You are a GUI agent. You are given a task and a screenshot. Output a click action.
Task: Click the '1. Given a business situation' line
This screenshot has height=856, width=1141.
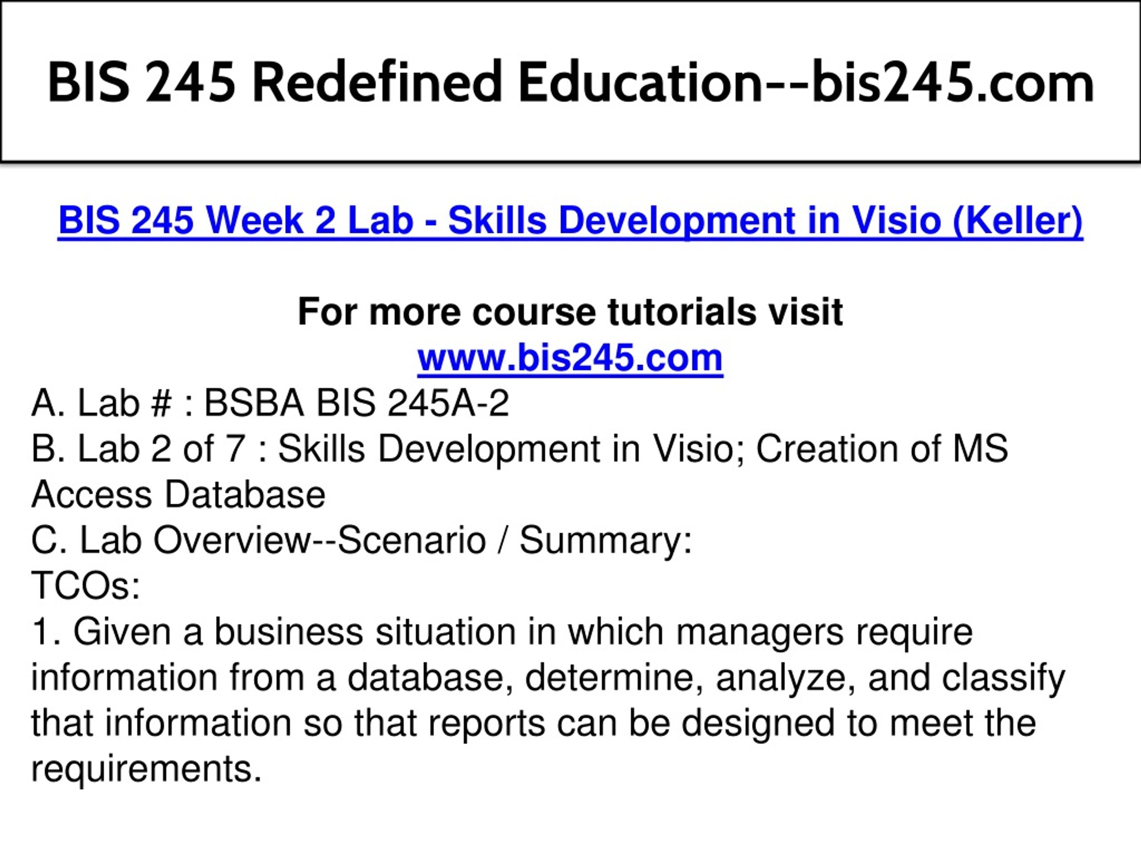[x=502, y=632]
